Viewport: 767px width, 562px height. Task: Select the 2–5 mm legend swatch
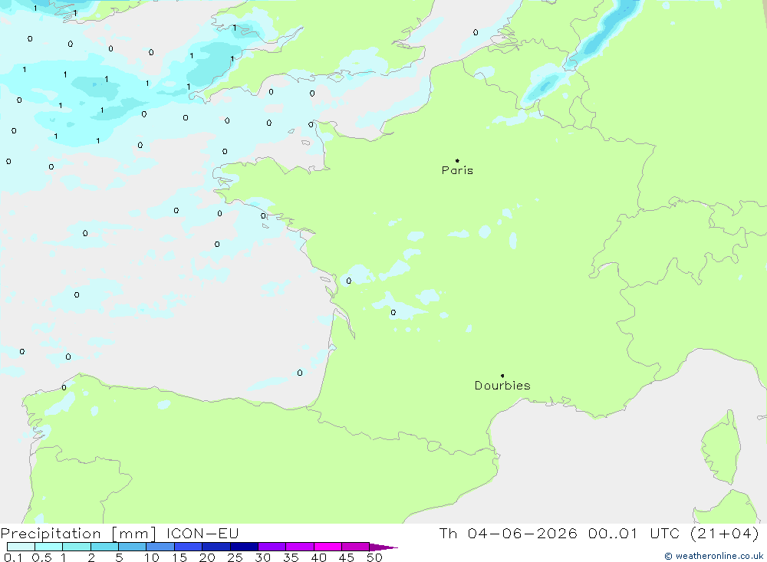click(104, 547)
